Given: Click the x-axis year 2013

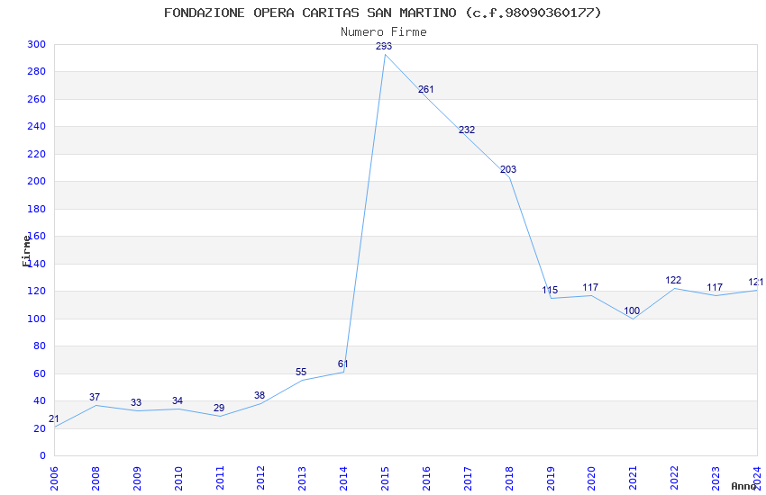Looking at the screenshot, I should click(302, 479).
